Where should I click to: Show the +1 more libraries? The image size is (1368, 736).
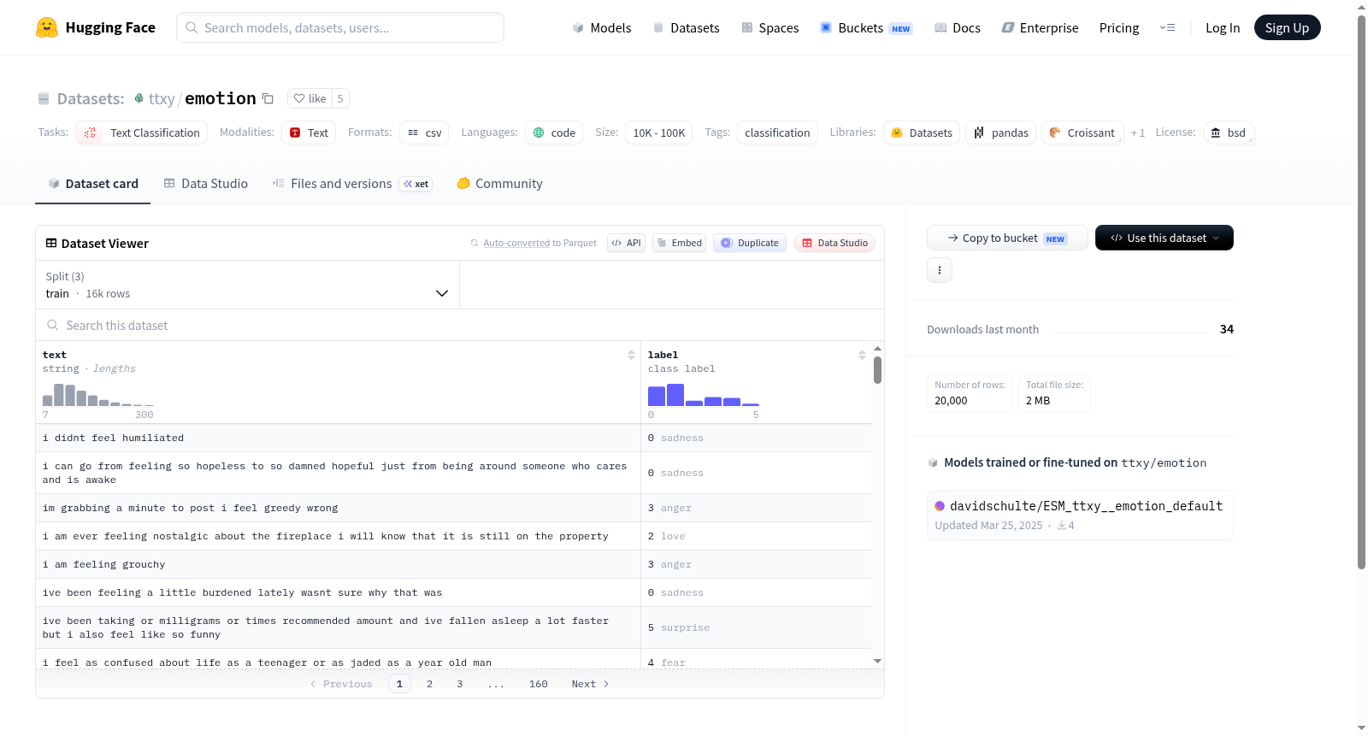pos(1137,132)
